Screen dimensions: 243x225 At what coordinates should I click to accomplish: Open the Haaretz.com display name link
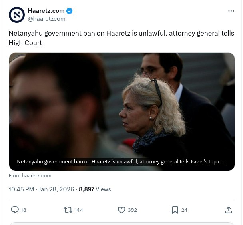coord(46,11)
